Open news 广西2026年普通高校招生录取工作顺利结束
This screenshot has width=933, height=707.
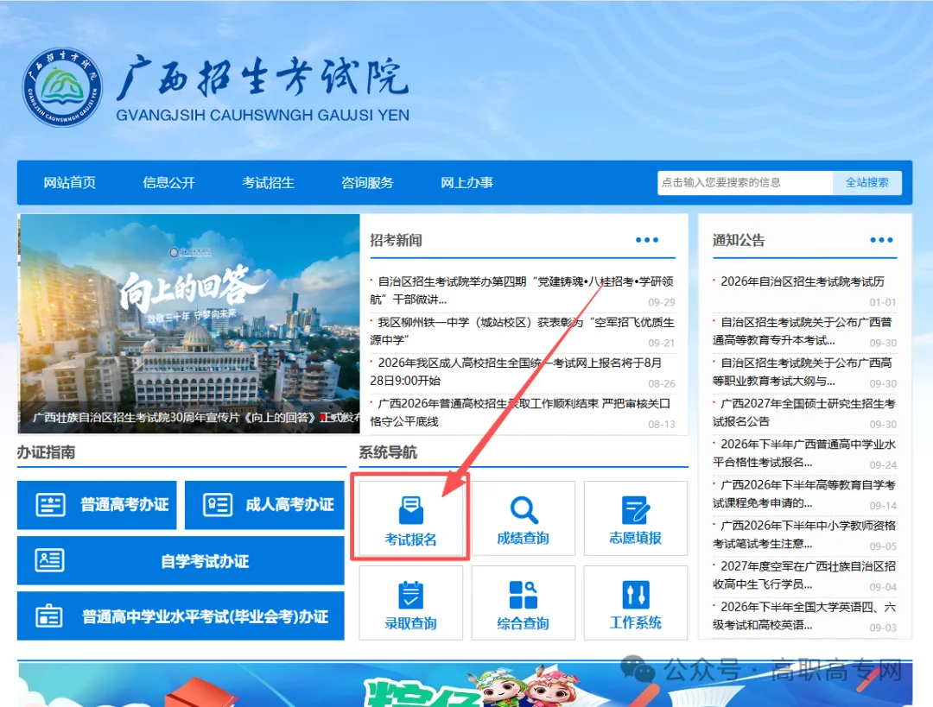[x=522, y=412]
